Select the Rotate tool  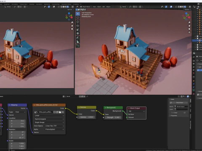pyautogui.click(x=78, y=26)
